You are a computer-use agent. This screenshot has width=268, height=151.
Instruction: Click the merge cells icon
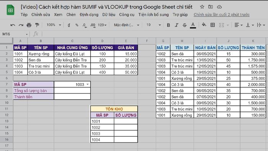(x=221, y=25)
